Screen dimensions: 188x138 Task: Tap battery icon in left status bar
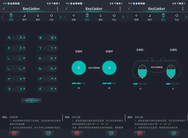[58, 3]
